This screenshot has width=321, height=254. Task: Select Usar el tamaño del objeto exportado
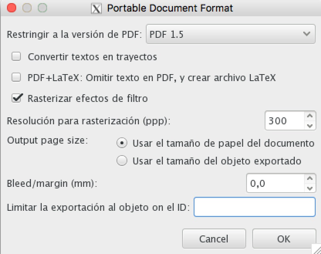coord(122,161)
